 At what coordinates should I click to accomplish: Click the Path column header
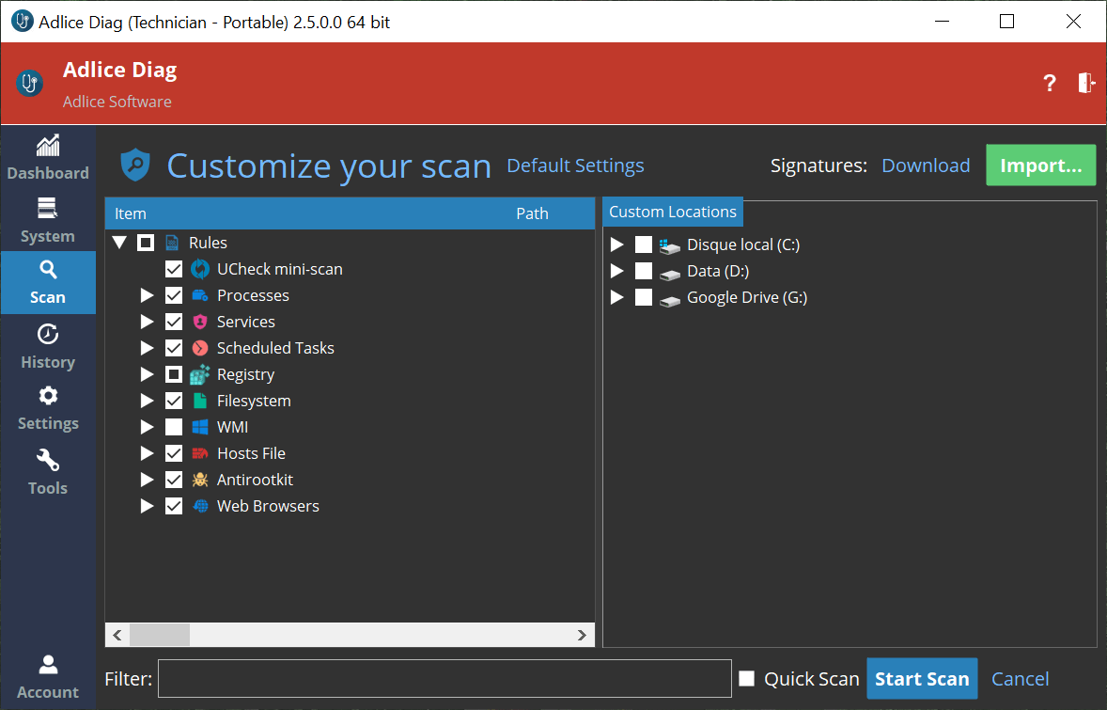pos(532,213)
